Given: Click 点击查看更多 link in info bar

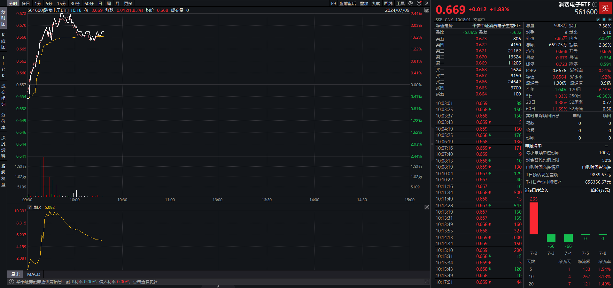Looking at the screenshot, I should tap(145, 282).
